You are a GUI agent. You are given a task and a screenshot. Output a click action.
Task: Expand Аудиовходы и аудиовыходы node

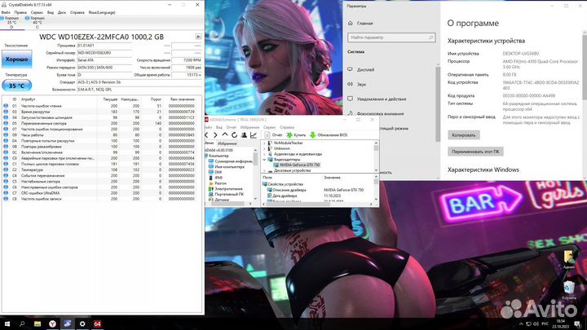pyautogui.click(x=264, y=154)
